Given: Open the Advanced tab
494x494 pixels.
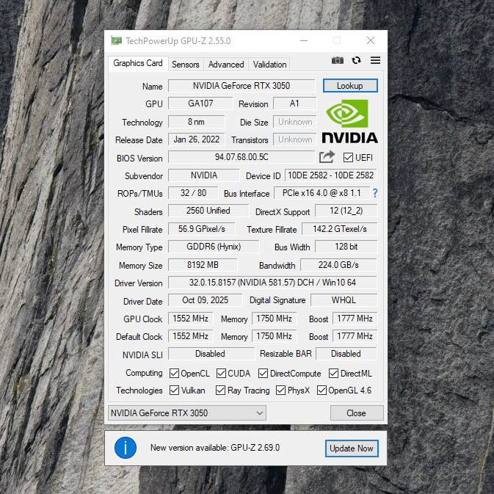Looking at the screenshot, I should pyautogui.click(x=226, y=65).
